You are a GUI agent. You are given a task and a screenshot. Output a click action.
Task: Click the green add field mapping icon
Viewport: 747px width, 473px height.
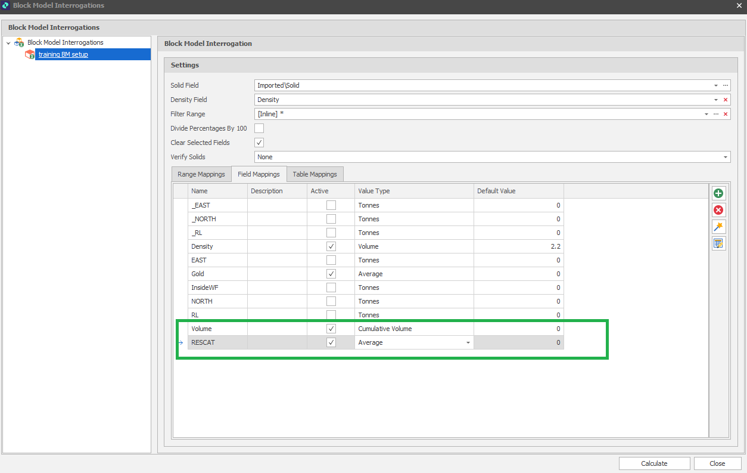tap(718, 193)
